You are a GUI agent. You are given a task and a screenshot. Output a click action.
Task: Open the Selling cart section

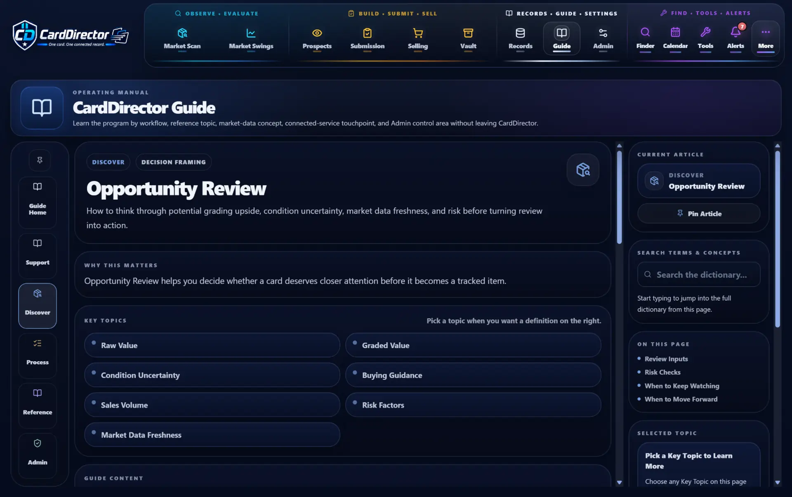pos(417,38)
